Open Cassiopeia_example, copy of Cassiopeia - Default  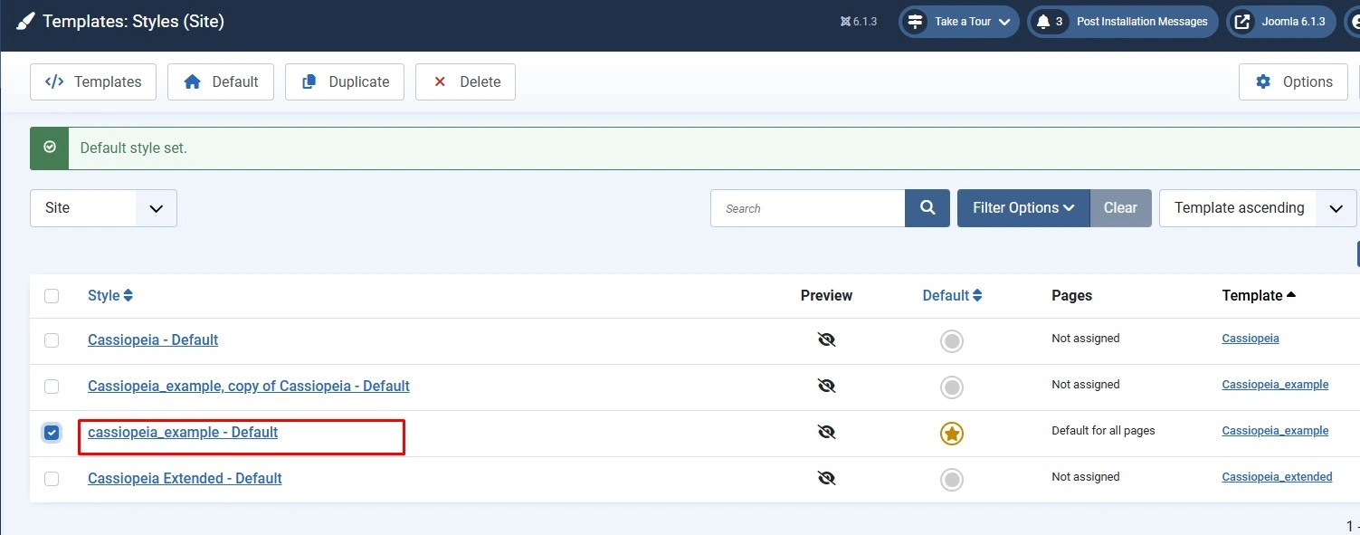pos(249,387)
